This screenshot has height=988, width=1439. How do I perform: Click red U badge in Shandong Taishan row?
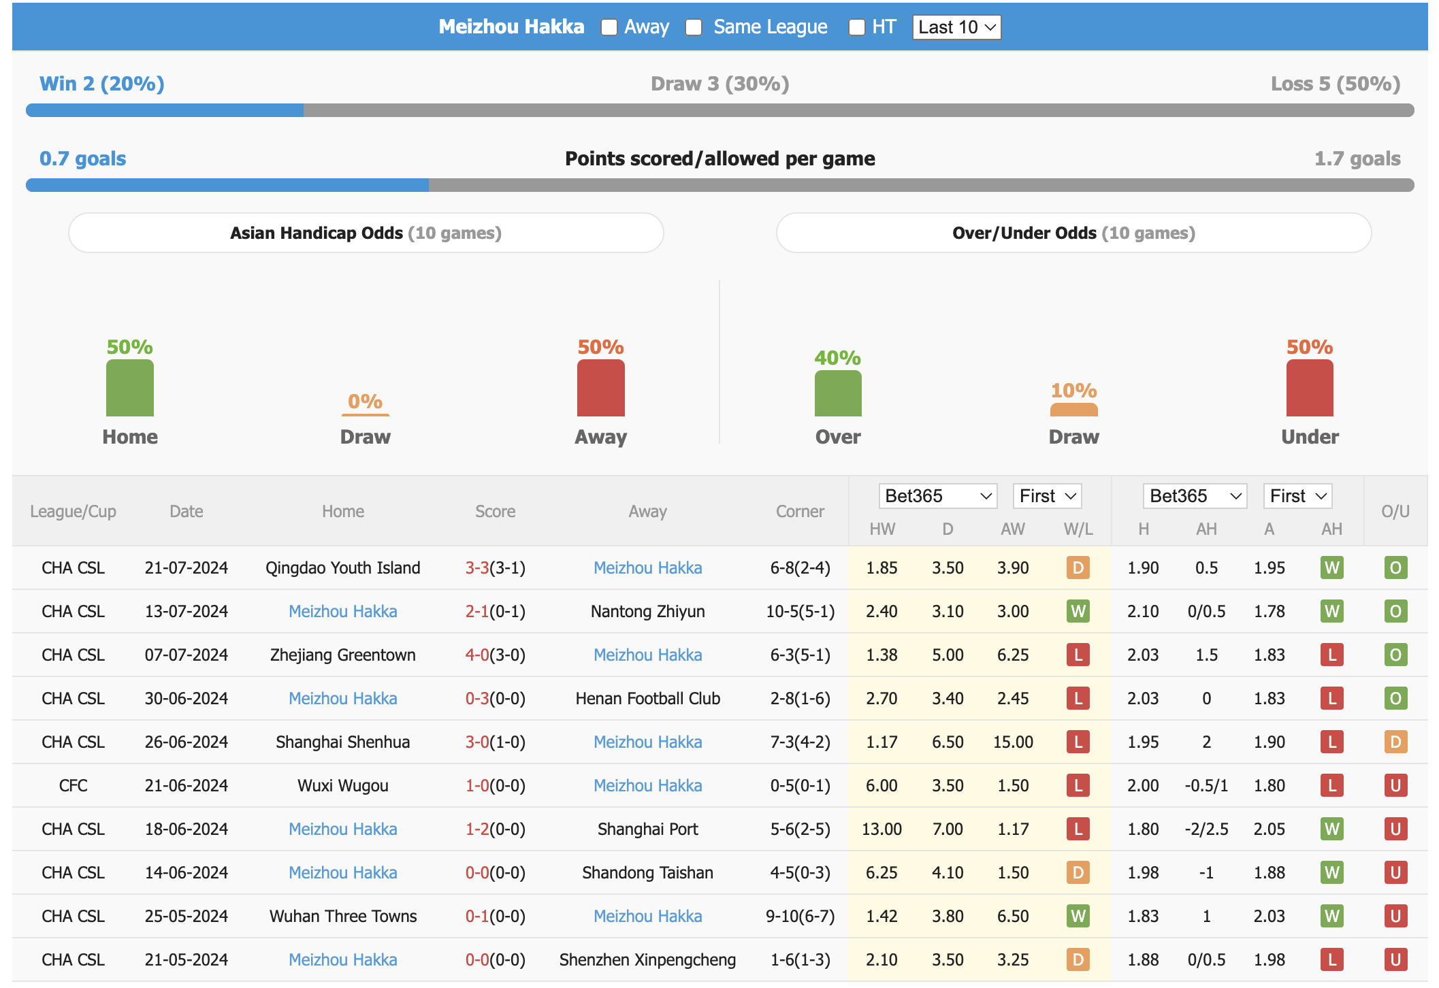1395,872
